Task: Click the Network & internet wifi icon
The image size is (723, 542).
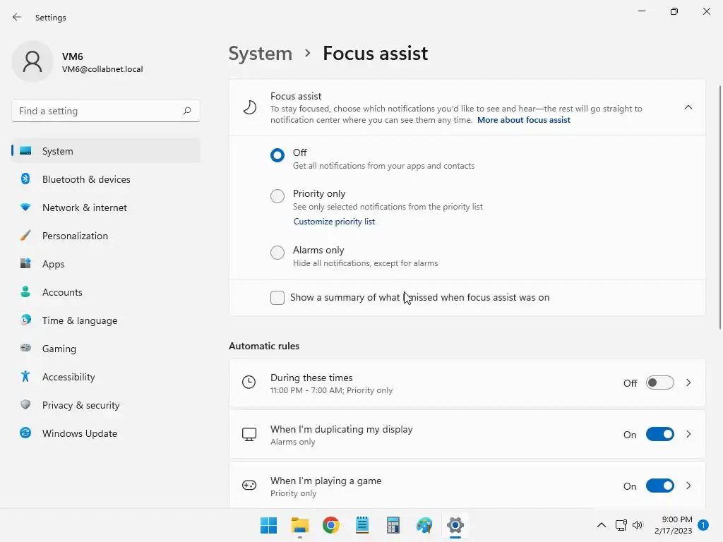Action: [25, 207]
